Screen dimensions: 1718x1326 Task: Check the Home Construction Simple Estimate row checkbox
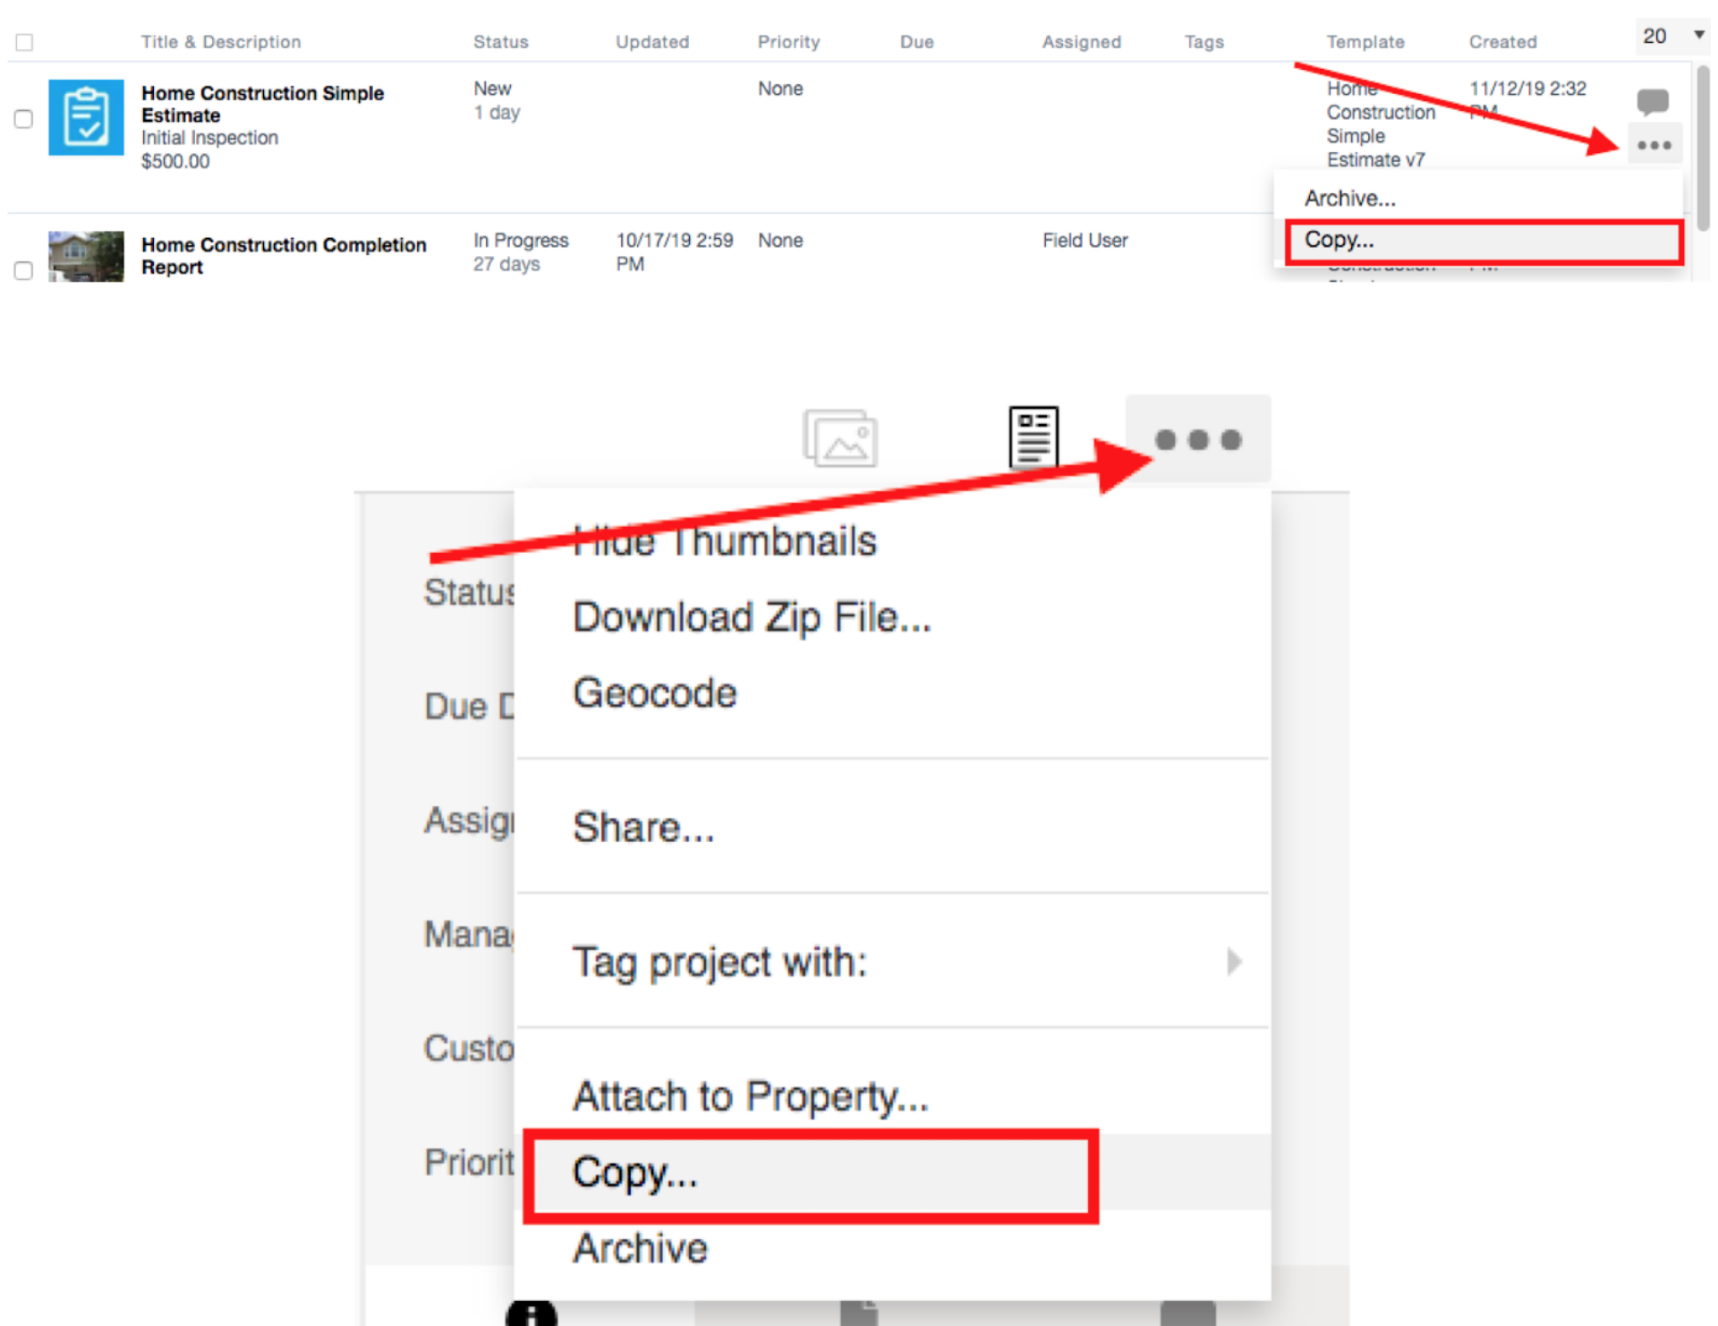click(24, 119)
